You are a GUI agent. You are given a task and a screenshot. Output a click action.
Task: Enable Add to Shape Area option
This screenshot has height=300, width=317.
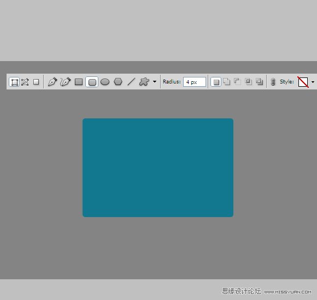pos(227,82)
